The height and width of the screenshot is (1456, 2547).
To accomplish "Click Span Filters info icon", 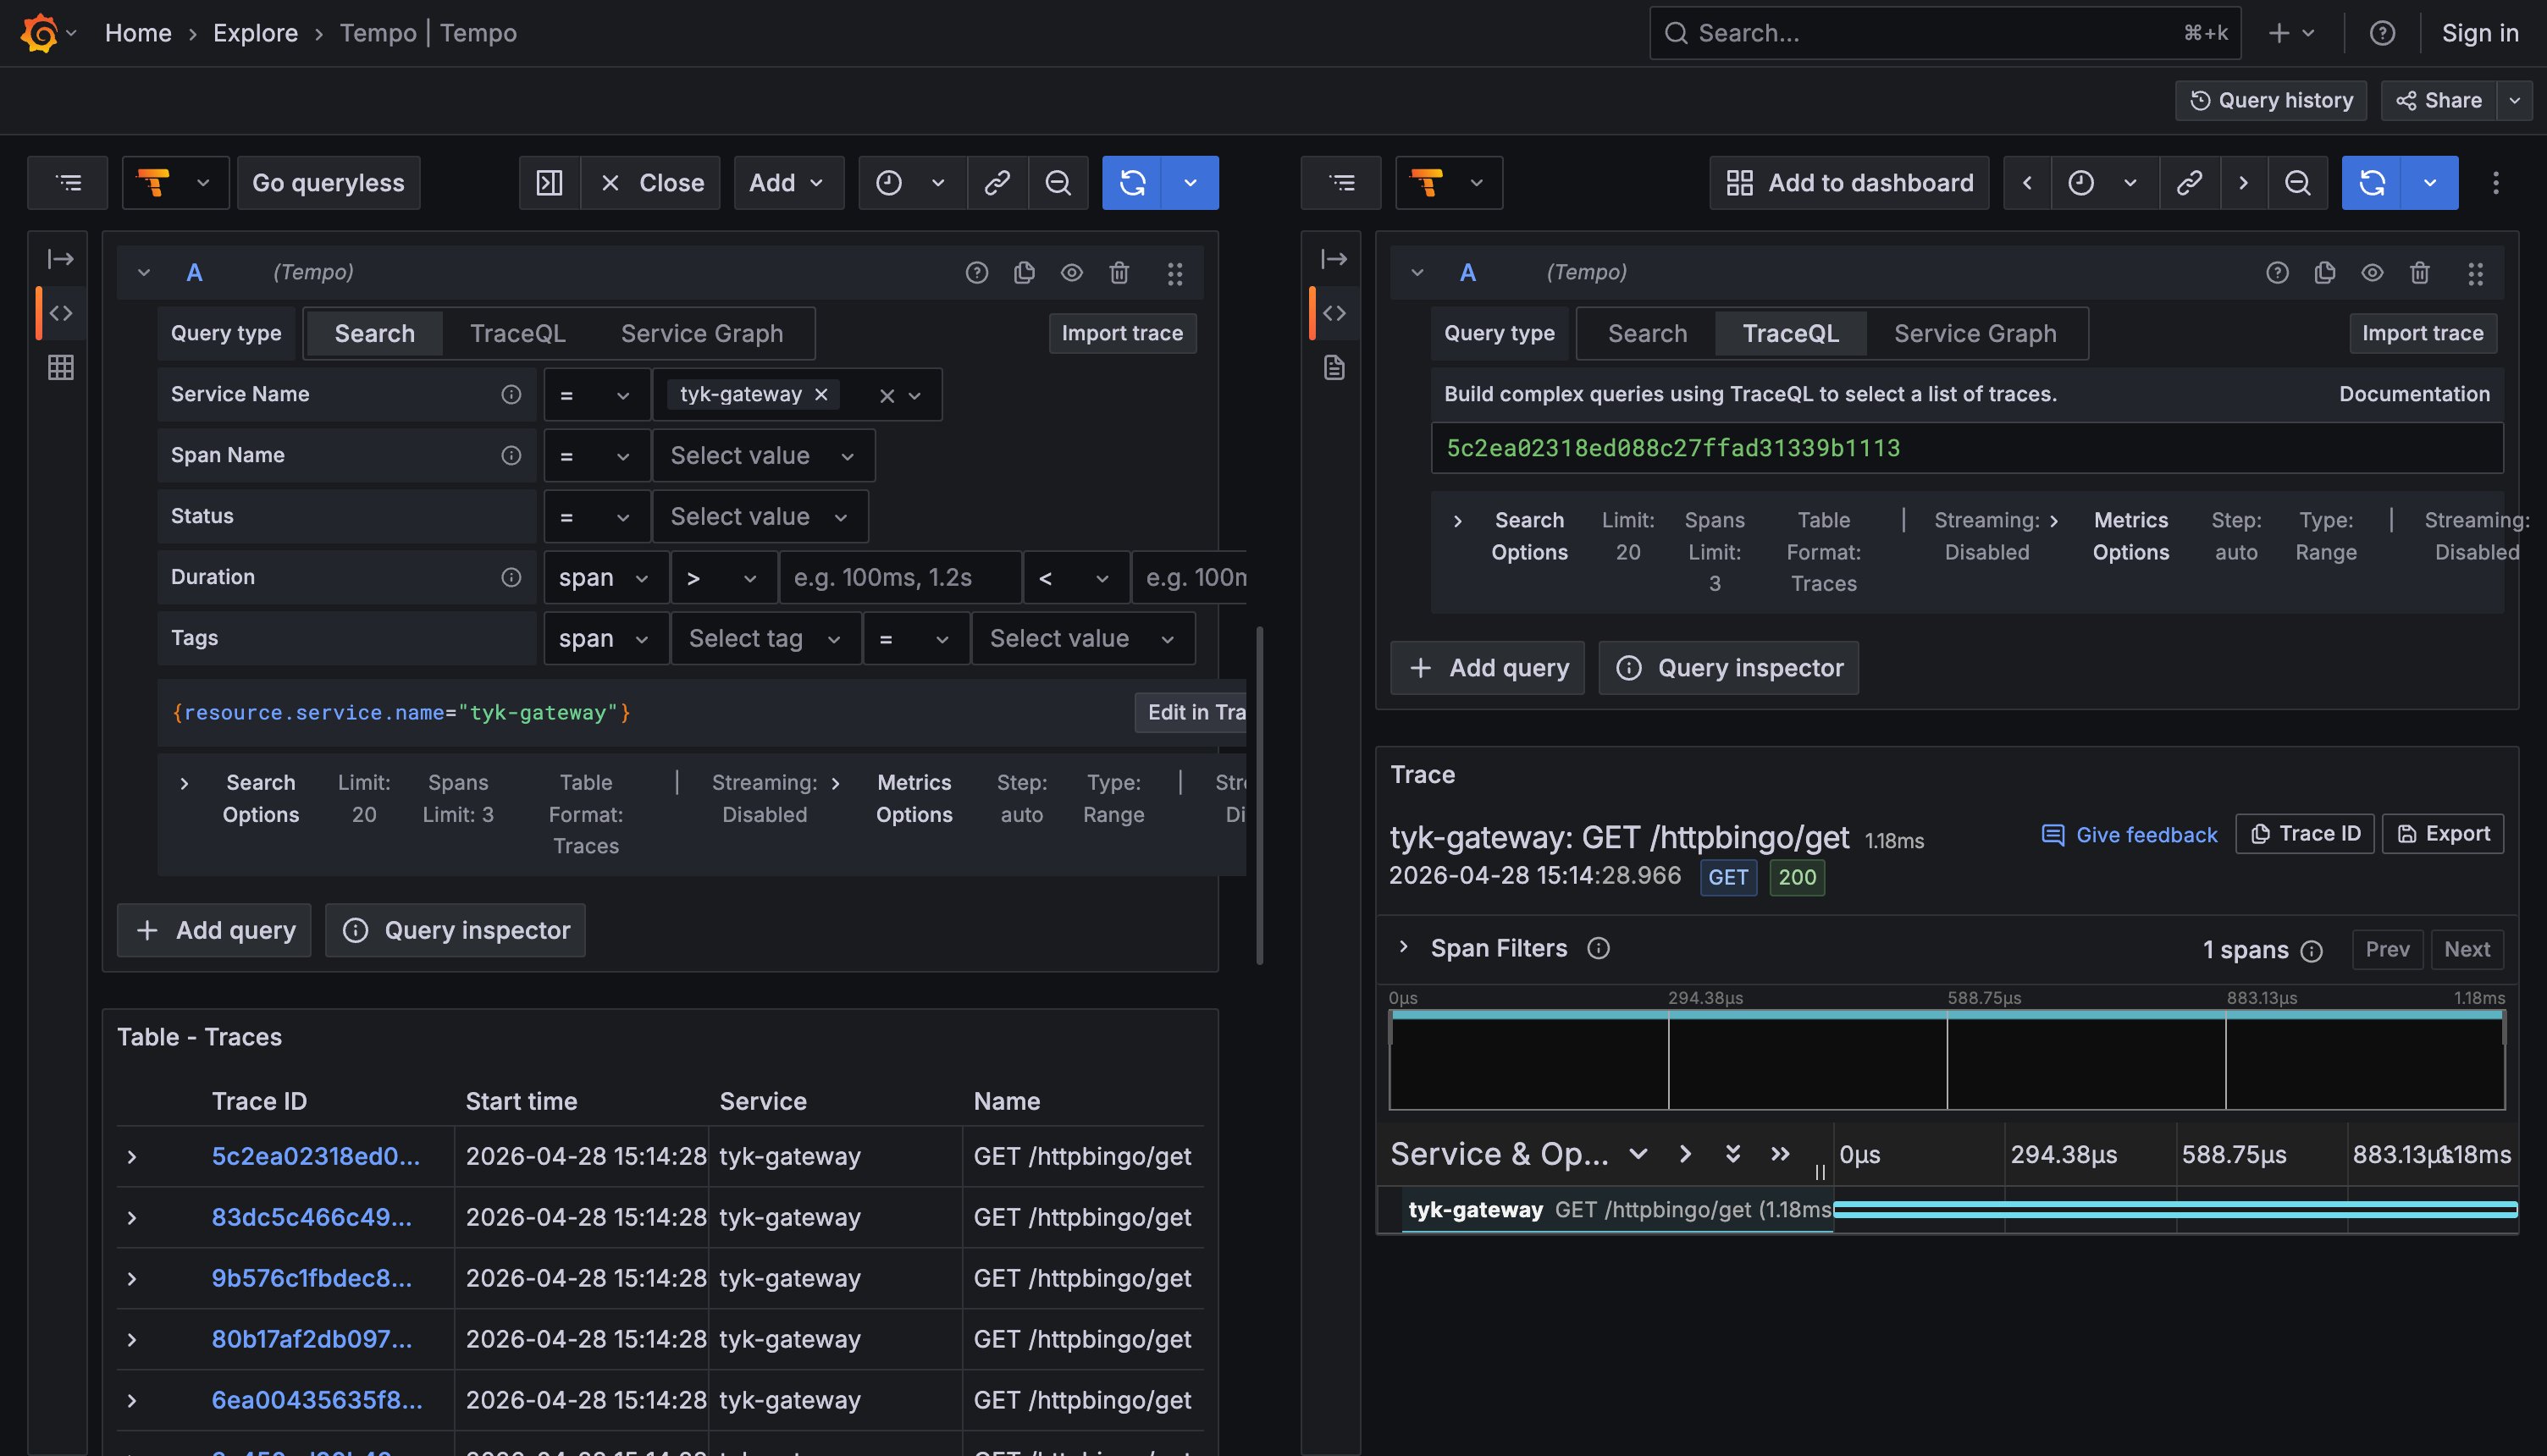I will click(1598, 948).
